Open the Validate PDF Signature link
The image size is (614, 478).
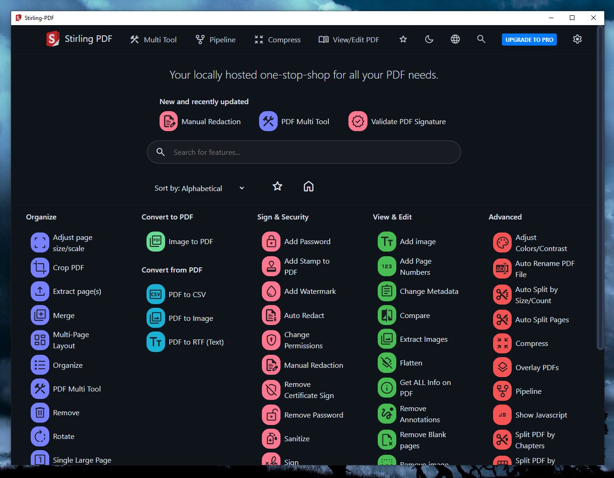[397, 121]
